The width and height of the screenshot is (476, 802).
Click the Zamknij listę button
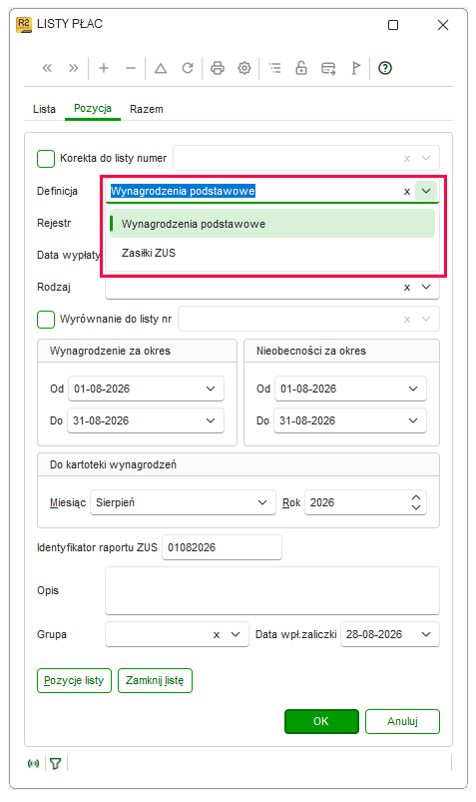(155, 681)
